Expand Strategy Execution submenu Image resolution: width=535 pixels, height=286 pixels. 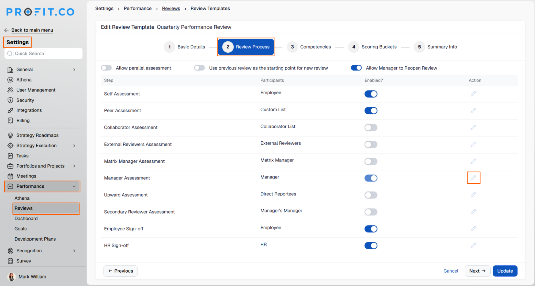tap(74, 146)
